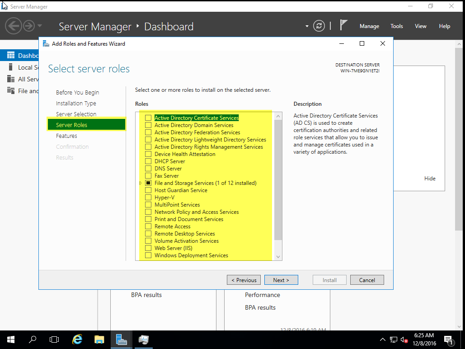Expand File and Storage Services tree node

pos(141,183)
